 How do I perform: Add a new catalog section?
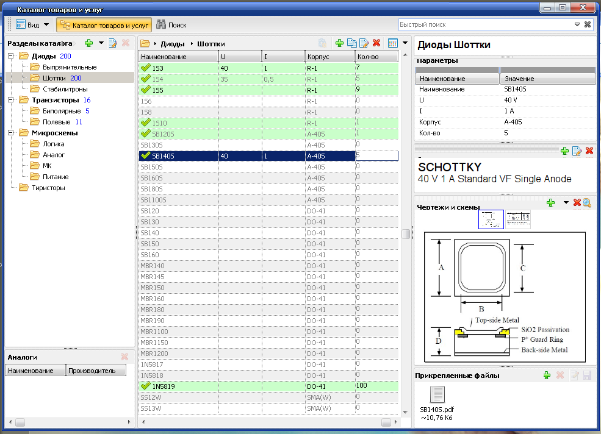(88, 43)
